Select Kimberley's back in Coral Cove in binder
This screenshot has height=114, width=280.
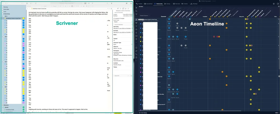pyautogui.click(x=13, y=18)
